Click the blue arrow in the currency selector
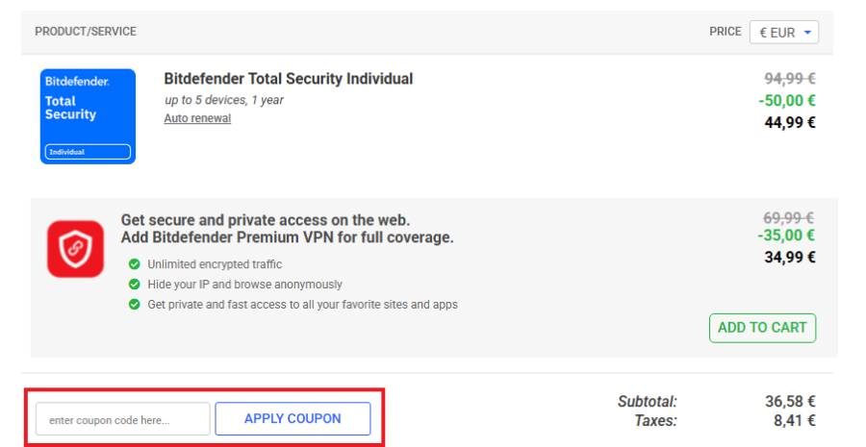866x447 pixels. click(806, 32)
